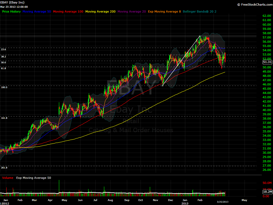The width and height of the screenshot is (273, 205).
Task: Click the Price History legend label
Action: click(11, 12)
